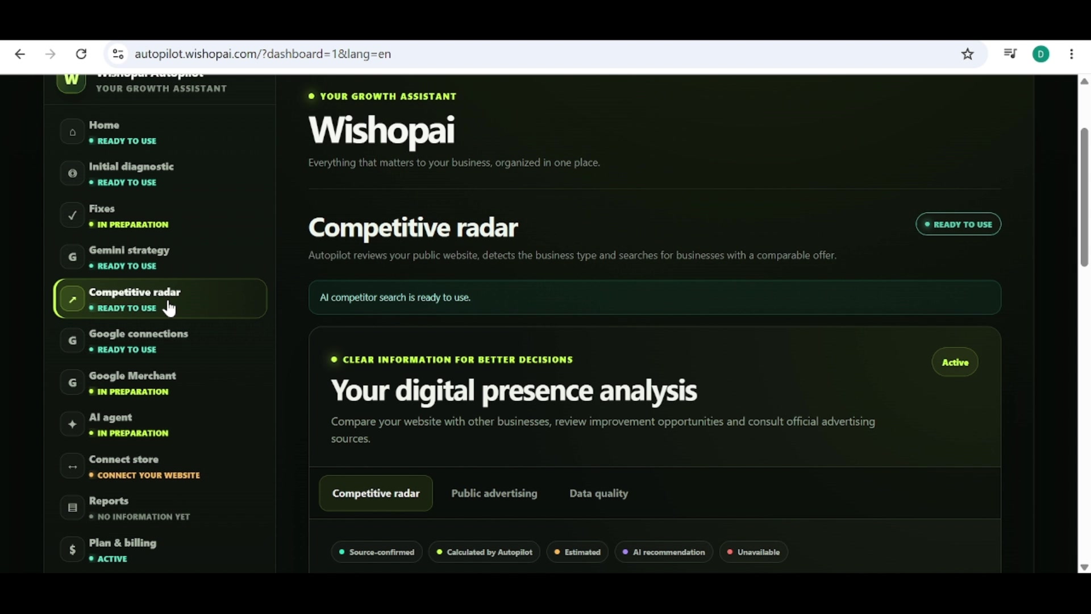View Reports in the sidebar
This screenshot has height=614, width=1091.
160,508
